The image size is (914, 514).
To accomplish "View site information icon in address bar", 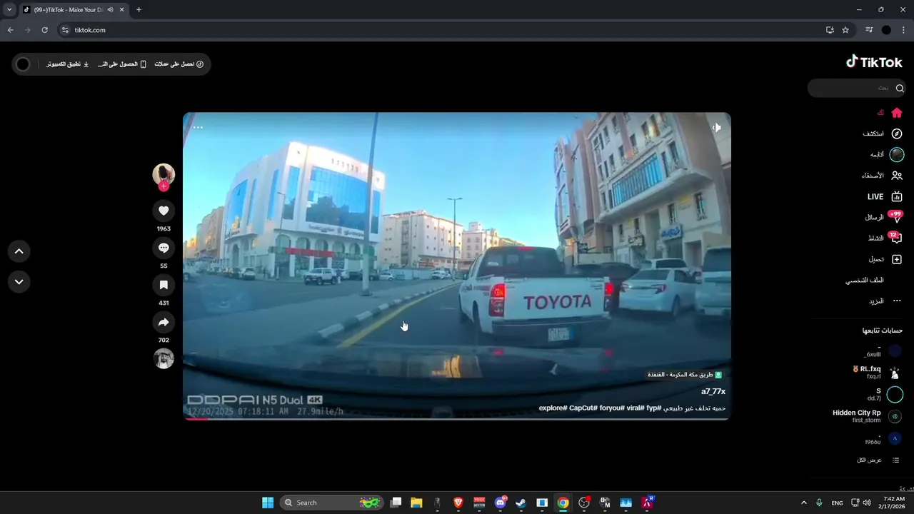I will [65, 30].
